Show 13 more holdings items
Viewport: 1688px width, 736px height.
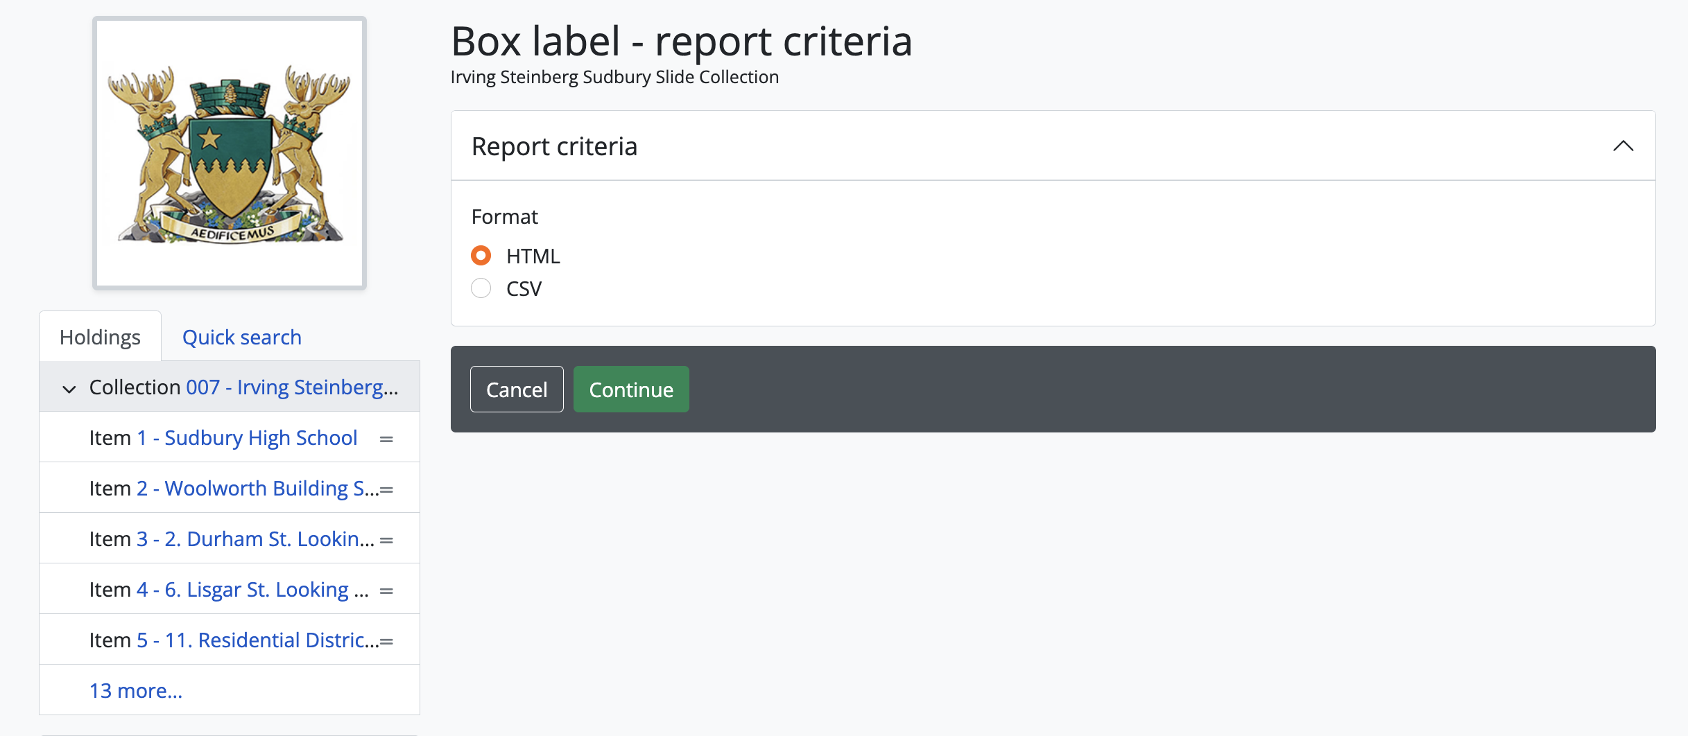tap(136, 690)
